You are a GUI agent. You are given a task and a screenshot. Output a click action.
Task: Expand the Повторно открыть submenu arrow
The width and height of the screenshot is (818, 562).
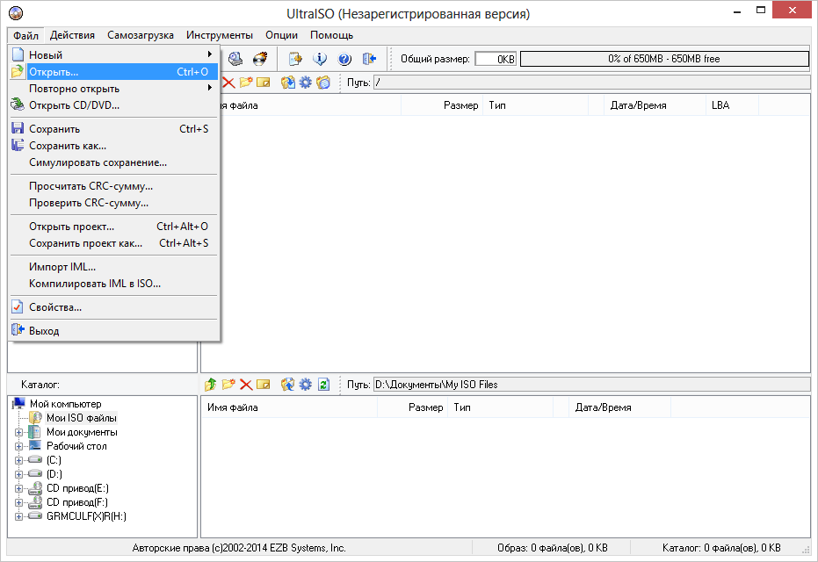pos(210,88)
